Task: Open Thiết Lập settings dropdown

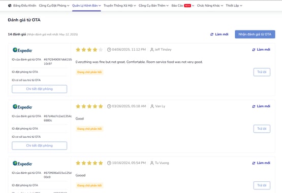Action: click(x=234, y=6)
